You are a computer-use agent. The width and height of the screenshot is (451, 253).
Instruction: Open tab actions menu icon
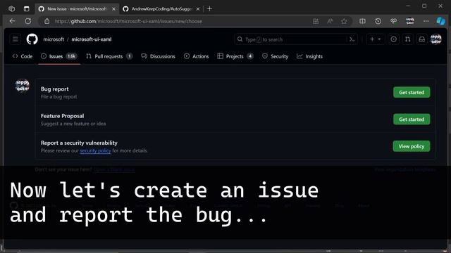coord(27,9)
